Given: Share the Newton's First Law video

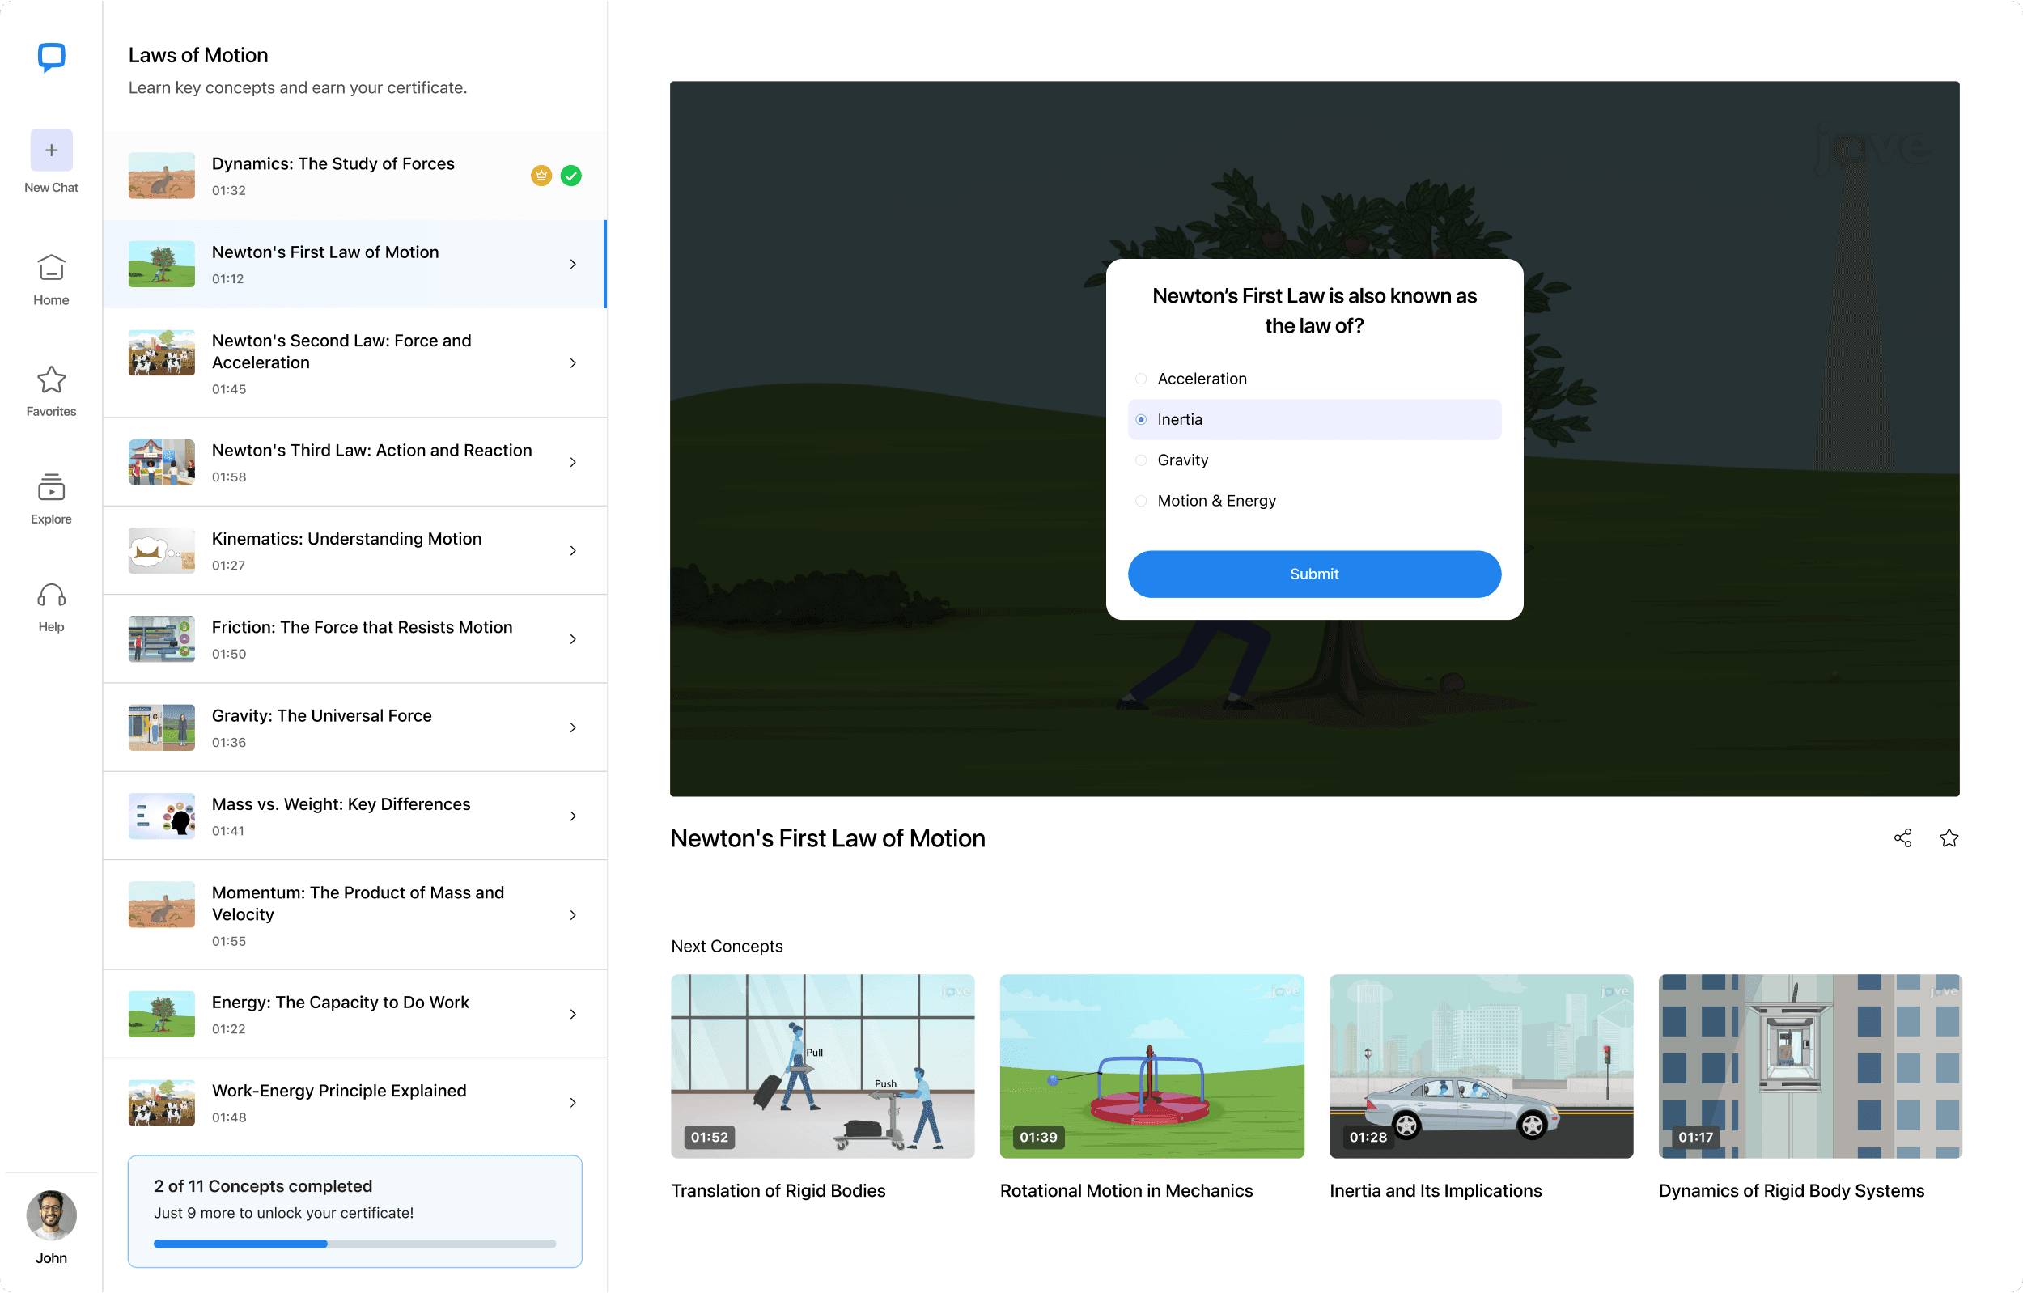Looking at the screenshot, I should (1902, 837).
